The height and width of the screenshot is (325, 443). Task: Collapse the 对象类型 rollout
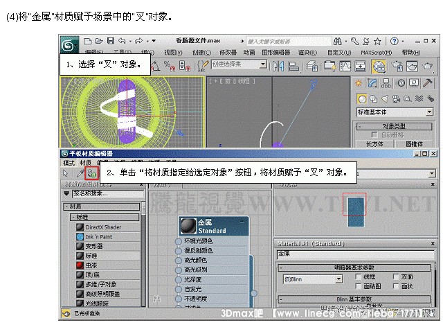pos(394,126)
